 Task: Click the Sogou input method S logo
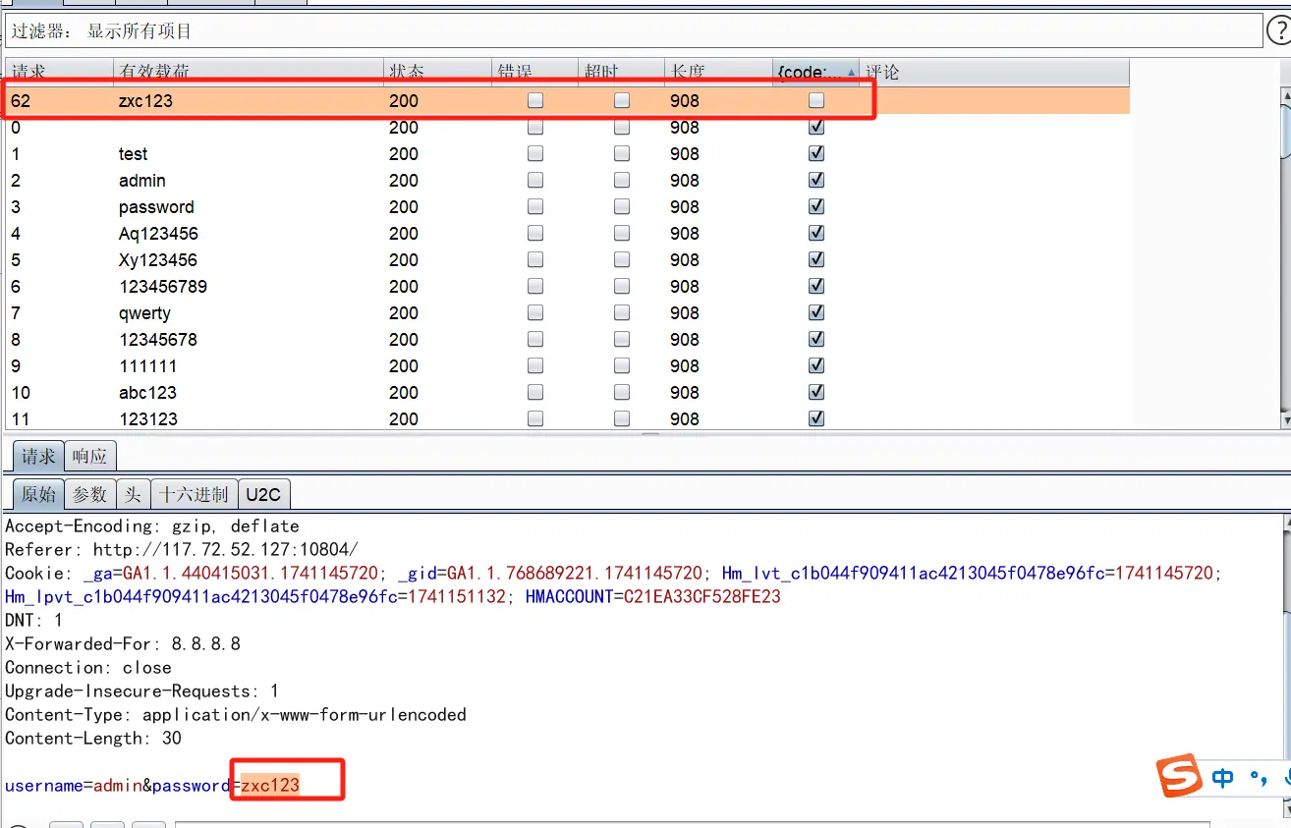pos(1179,777)
